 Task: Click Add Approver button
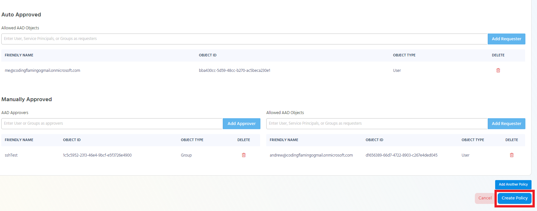(x=241, y=124)
